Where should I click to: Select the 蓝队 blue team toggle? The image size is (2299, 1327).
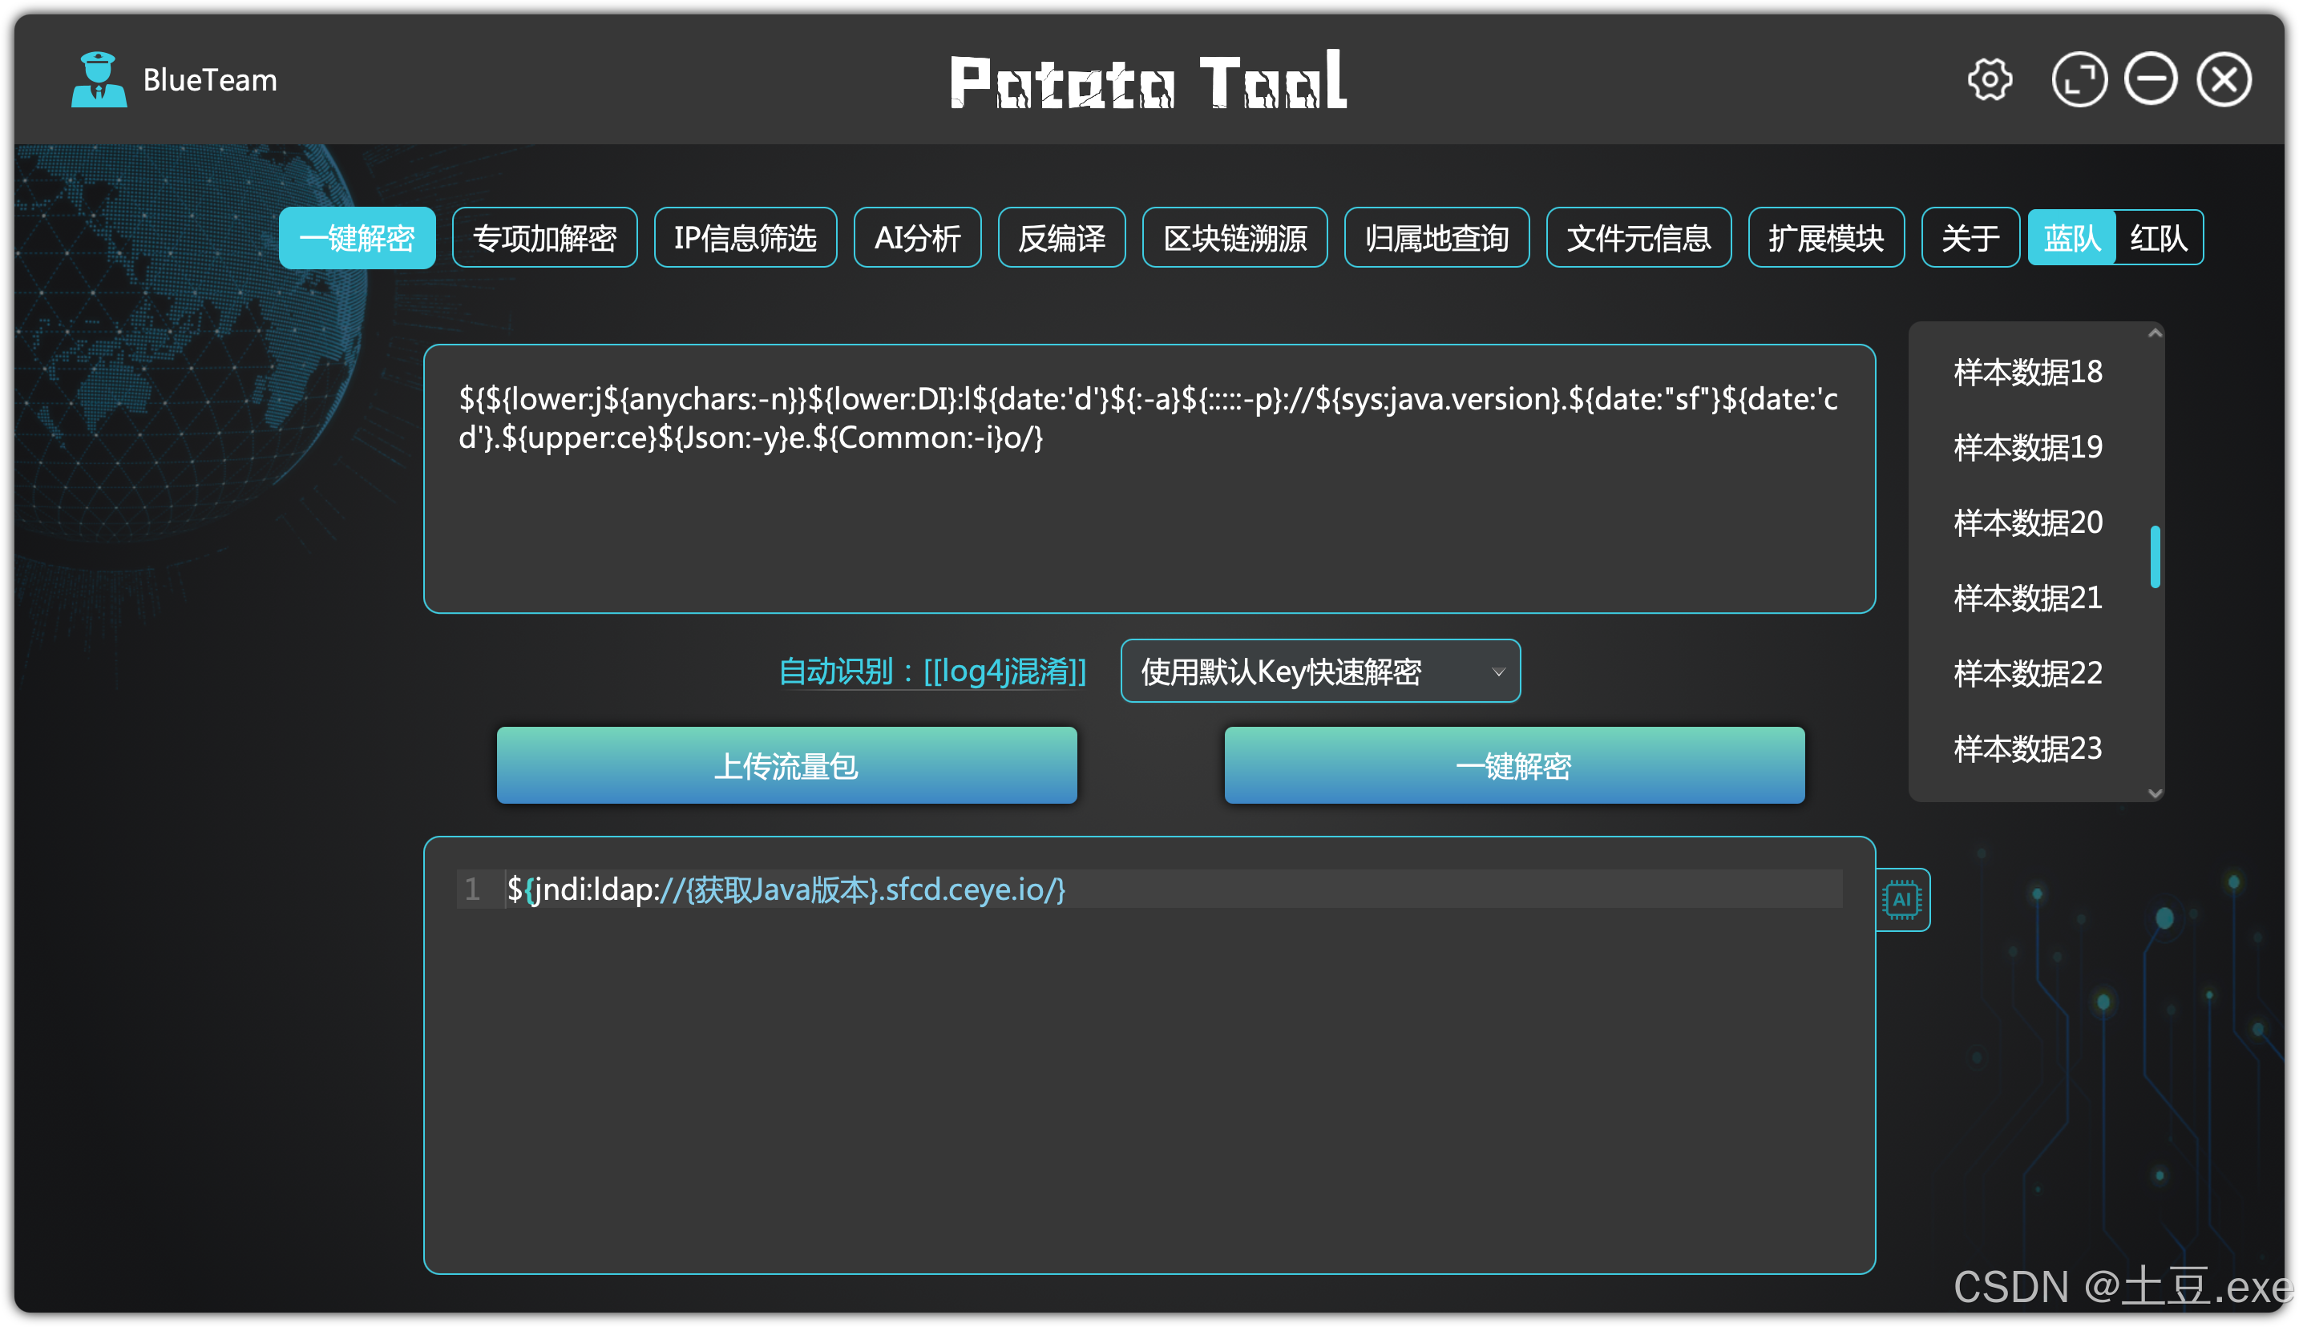[x=2071, y=239]
